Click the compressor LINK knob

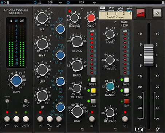[77, 112]
